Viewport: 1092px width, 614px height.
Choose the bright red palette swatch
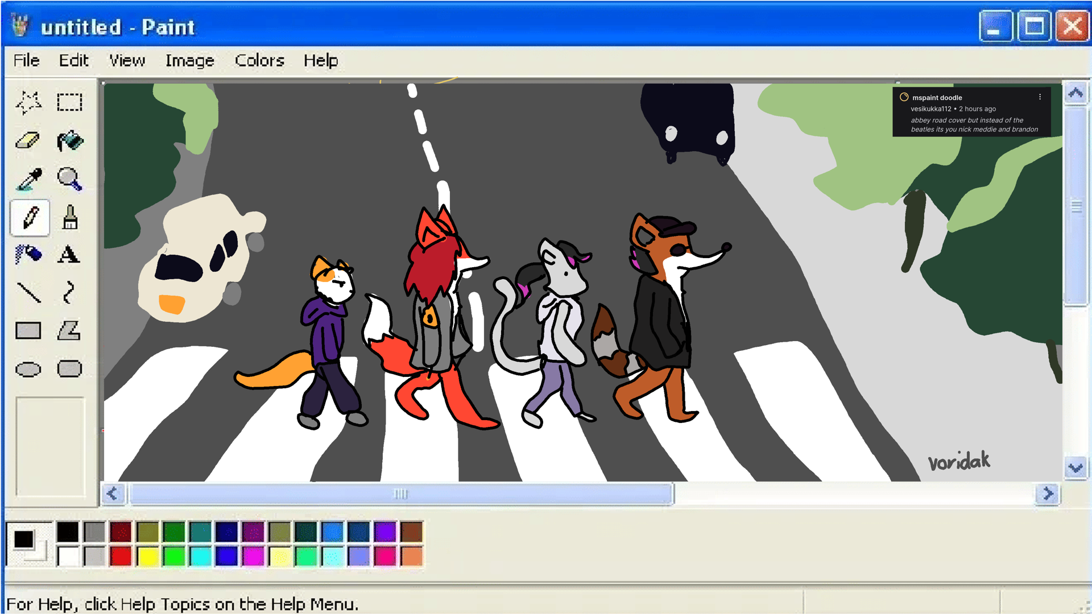(121, 556)
